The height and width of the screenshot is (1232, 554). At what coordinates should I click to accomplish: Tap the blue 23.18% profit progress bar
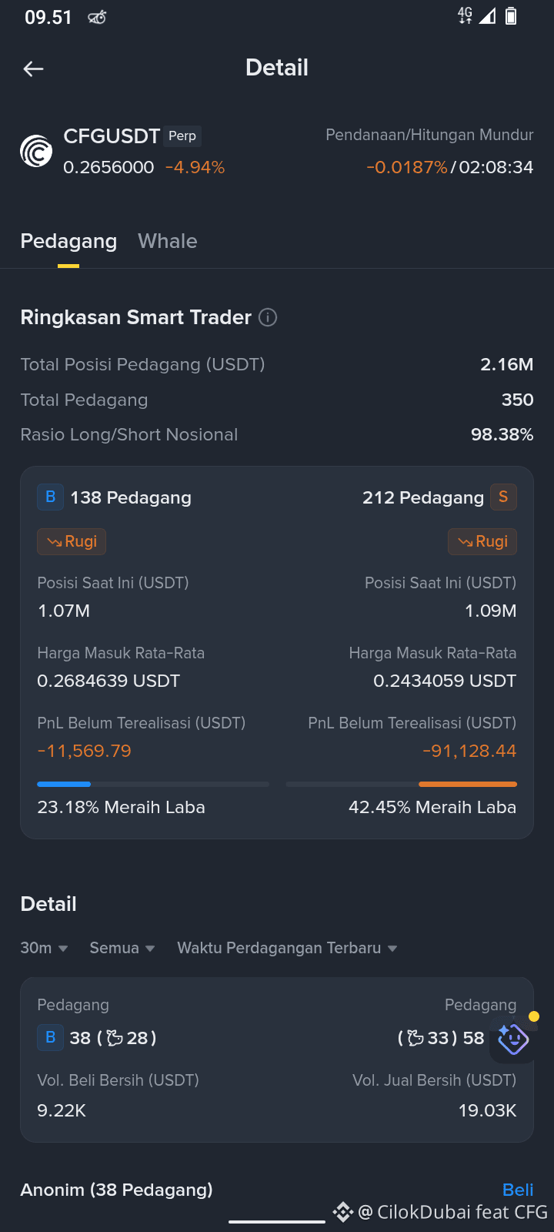[x=64, y=784]
